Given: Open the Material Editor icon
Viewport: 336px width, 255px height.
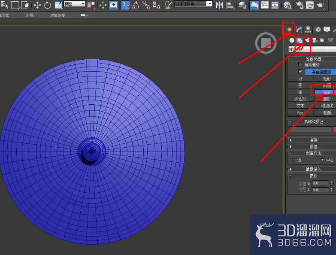Looking at the screenshot, I should pos(287,5).
